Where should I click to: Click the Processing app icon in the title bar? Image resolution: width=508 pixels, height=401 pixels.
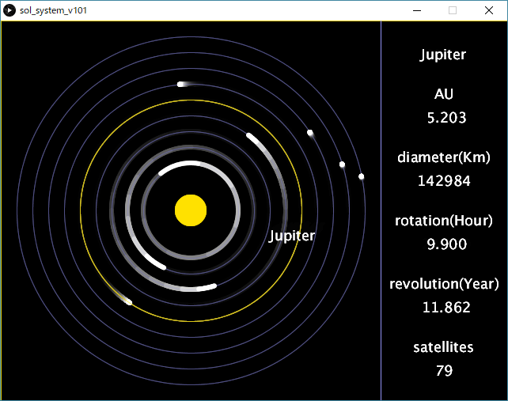(x=9, y=10)
